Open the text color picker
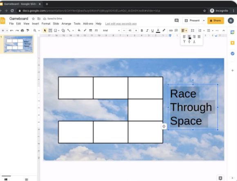Image resolution: width=237 pixels, height=181 pixels. pos(158,31)
